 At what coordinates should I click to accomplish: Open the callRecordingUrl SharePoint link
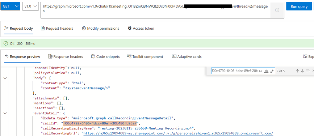(x=178, y=133)
